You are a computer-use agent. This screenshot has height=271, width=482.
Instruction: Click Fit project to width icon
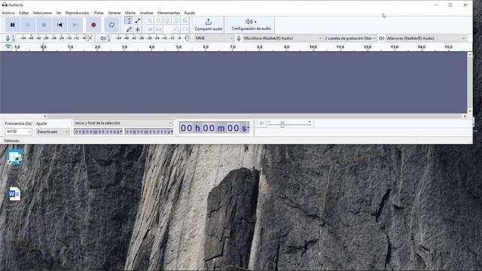pyautogui.click(x=176, y=21)
